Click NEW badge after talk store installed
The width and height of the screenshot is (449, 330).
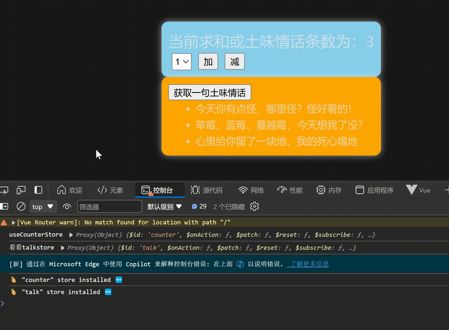click(108, 292)
